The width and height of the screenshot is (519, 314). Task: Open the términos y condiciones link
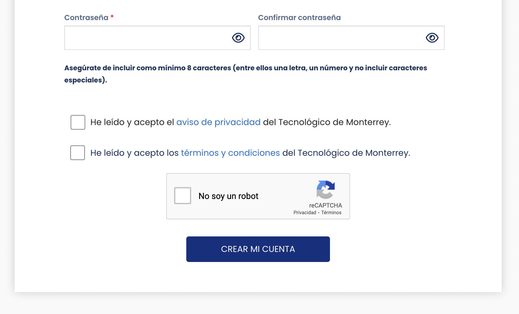click(x=230, y=153)
